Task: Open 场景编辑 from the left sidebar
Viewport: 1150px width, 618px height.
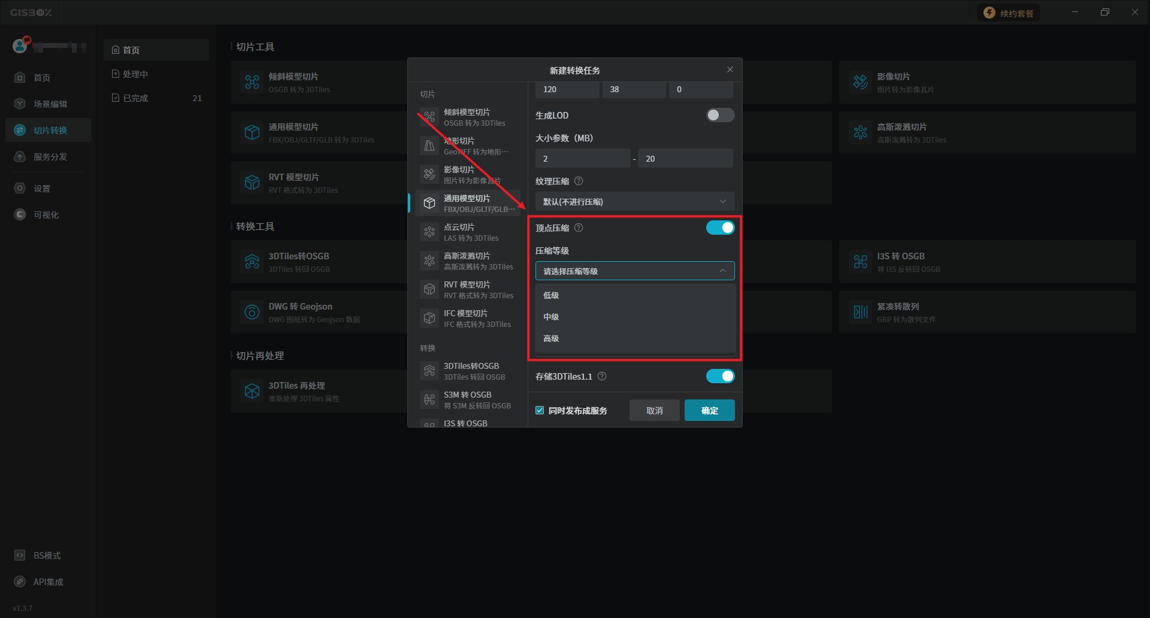Action: pos(50,104)
